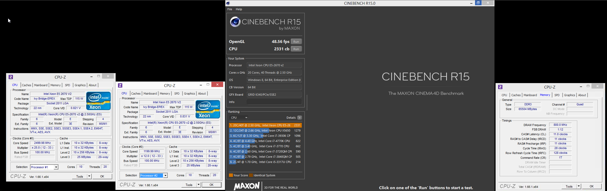Switch to SPD tab in Processor #1 window
Viewport: 607px width, 191px height.
click(x=68, y=85)
